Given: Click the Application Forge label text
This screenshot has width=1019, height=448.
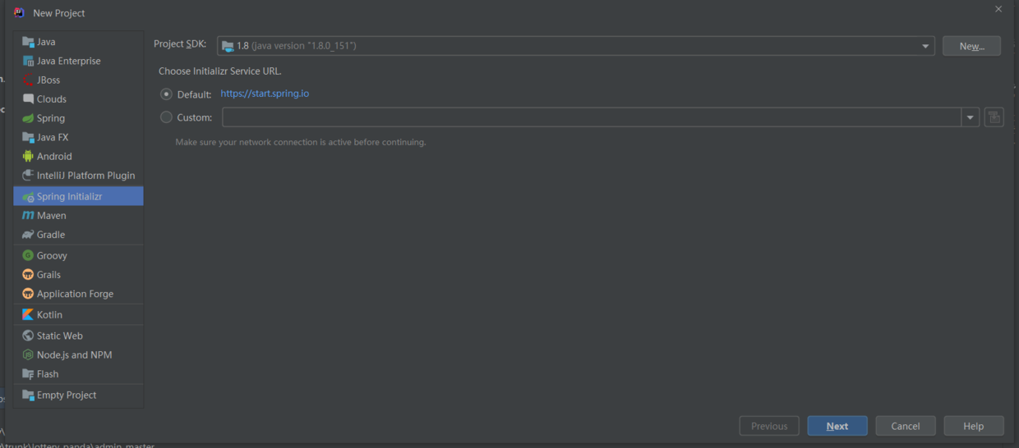Looking at the screenshot, I should (x=76, y=294).
